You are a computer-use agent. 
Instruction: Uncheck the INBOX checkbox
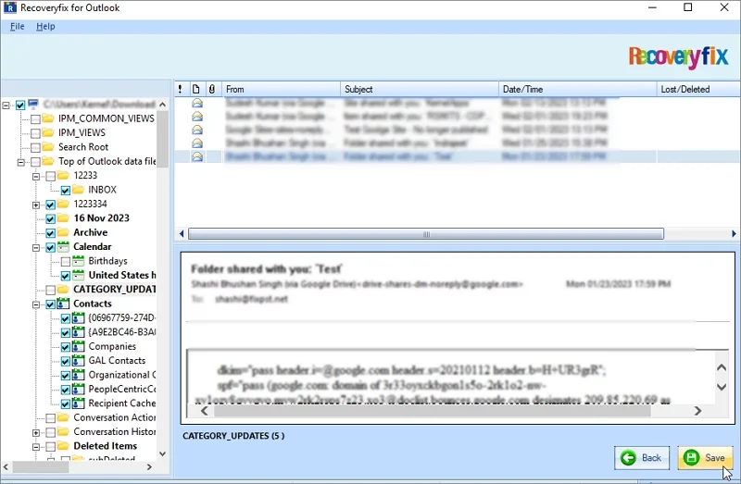coord(66,191)
